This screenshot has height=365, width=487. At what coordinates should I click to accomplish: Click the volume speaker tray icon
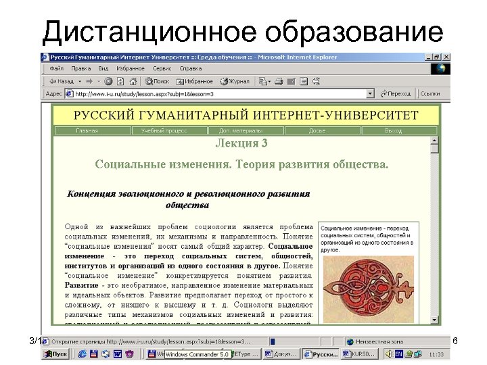click(x=388, y=354)
